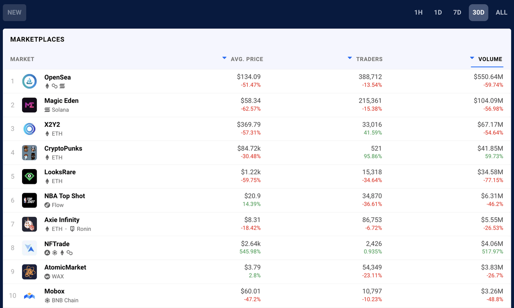
Task: Switch to the 7D timeframe
Action: coord(457,12)
